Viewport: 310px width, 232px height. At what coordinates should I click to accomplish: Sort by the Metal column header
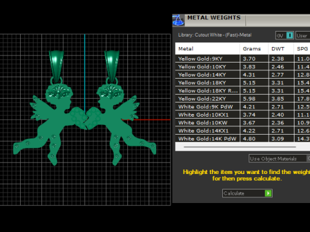pyautogui.click(x=207, y=49)
